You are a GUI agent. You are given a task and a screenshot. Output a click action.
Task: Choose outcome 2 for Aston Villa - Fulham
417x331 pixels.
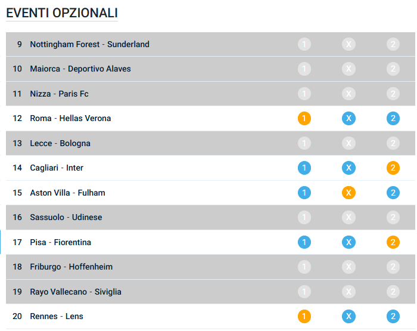pyautogui.click(x=393, y=193)
